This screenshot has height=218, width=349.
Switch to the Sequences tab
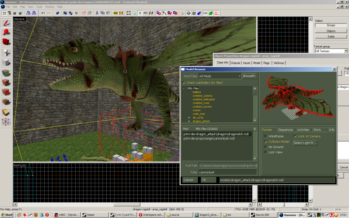click(285, 130)
